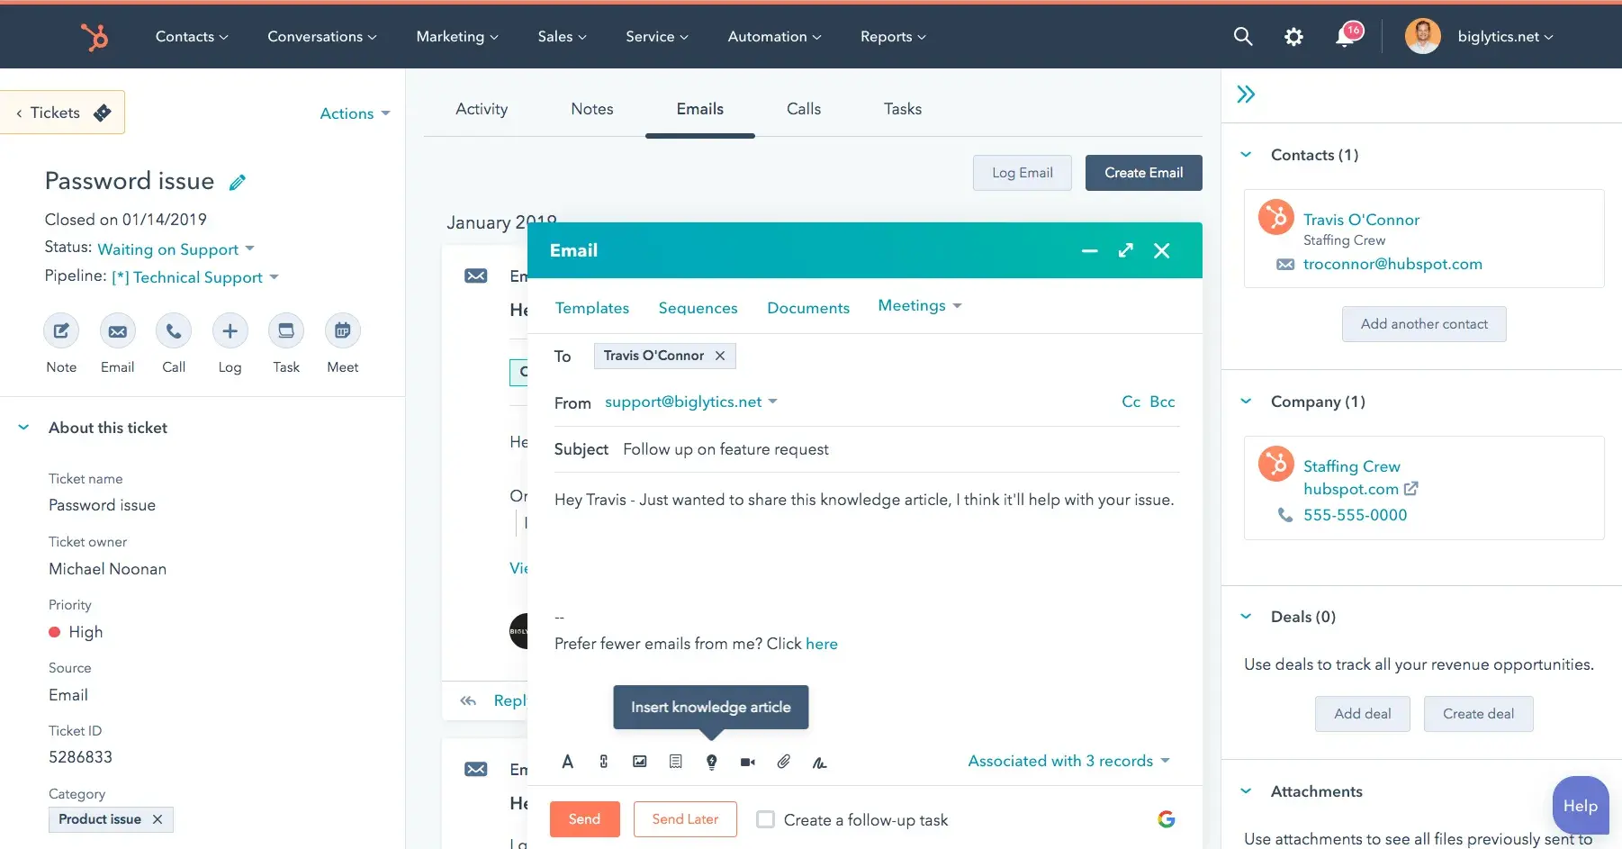Switch to the Calls tab

tap(804, 108)
